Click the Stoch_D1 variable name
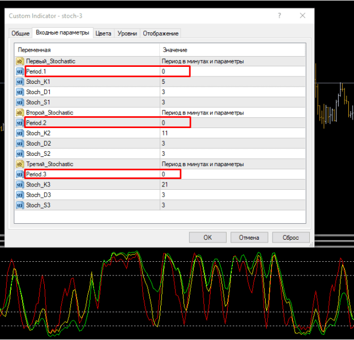 click(x=38, y=92)
